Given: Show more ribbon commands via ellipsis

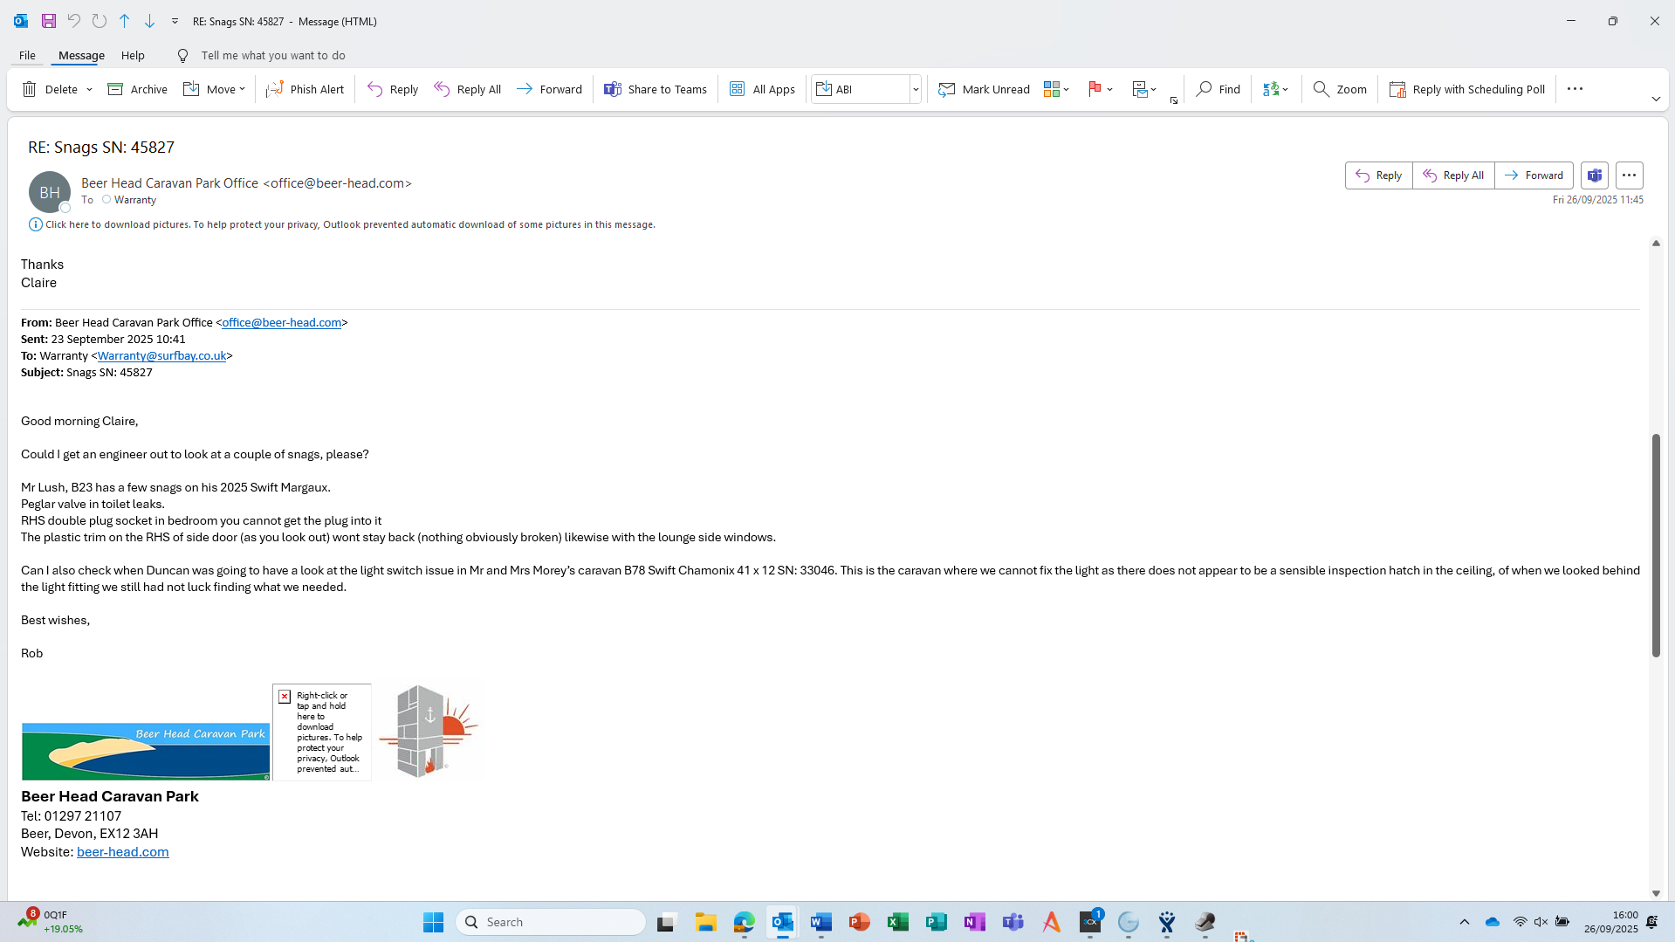Looking at the screenshot, I should tap(1575, 89).
